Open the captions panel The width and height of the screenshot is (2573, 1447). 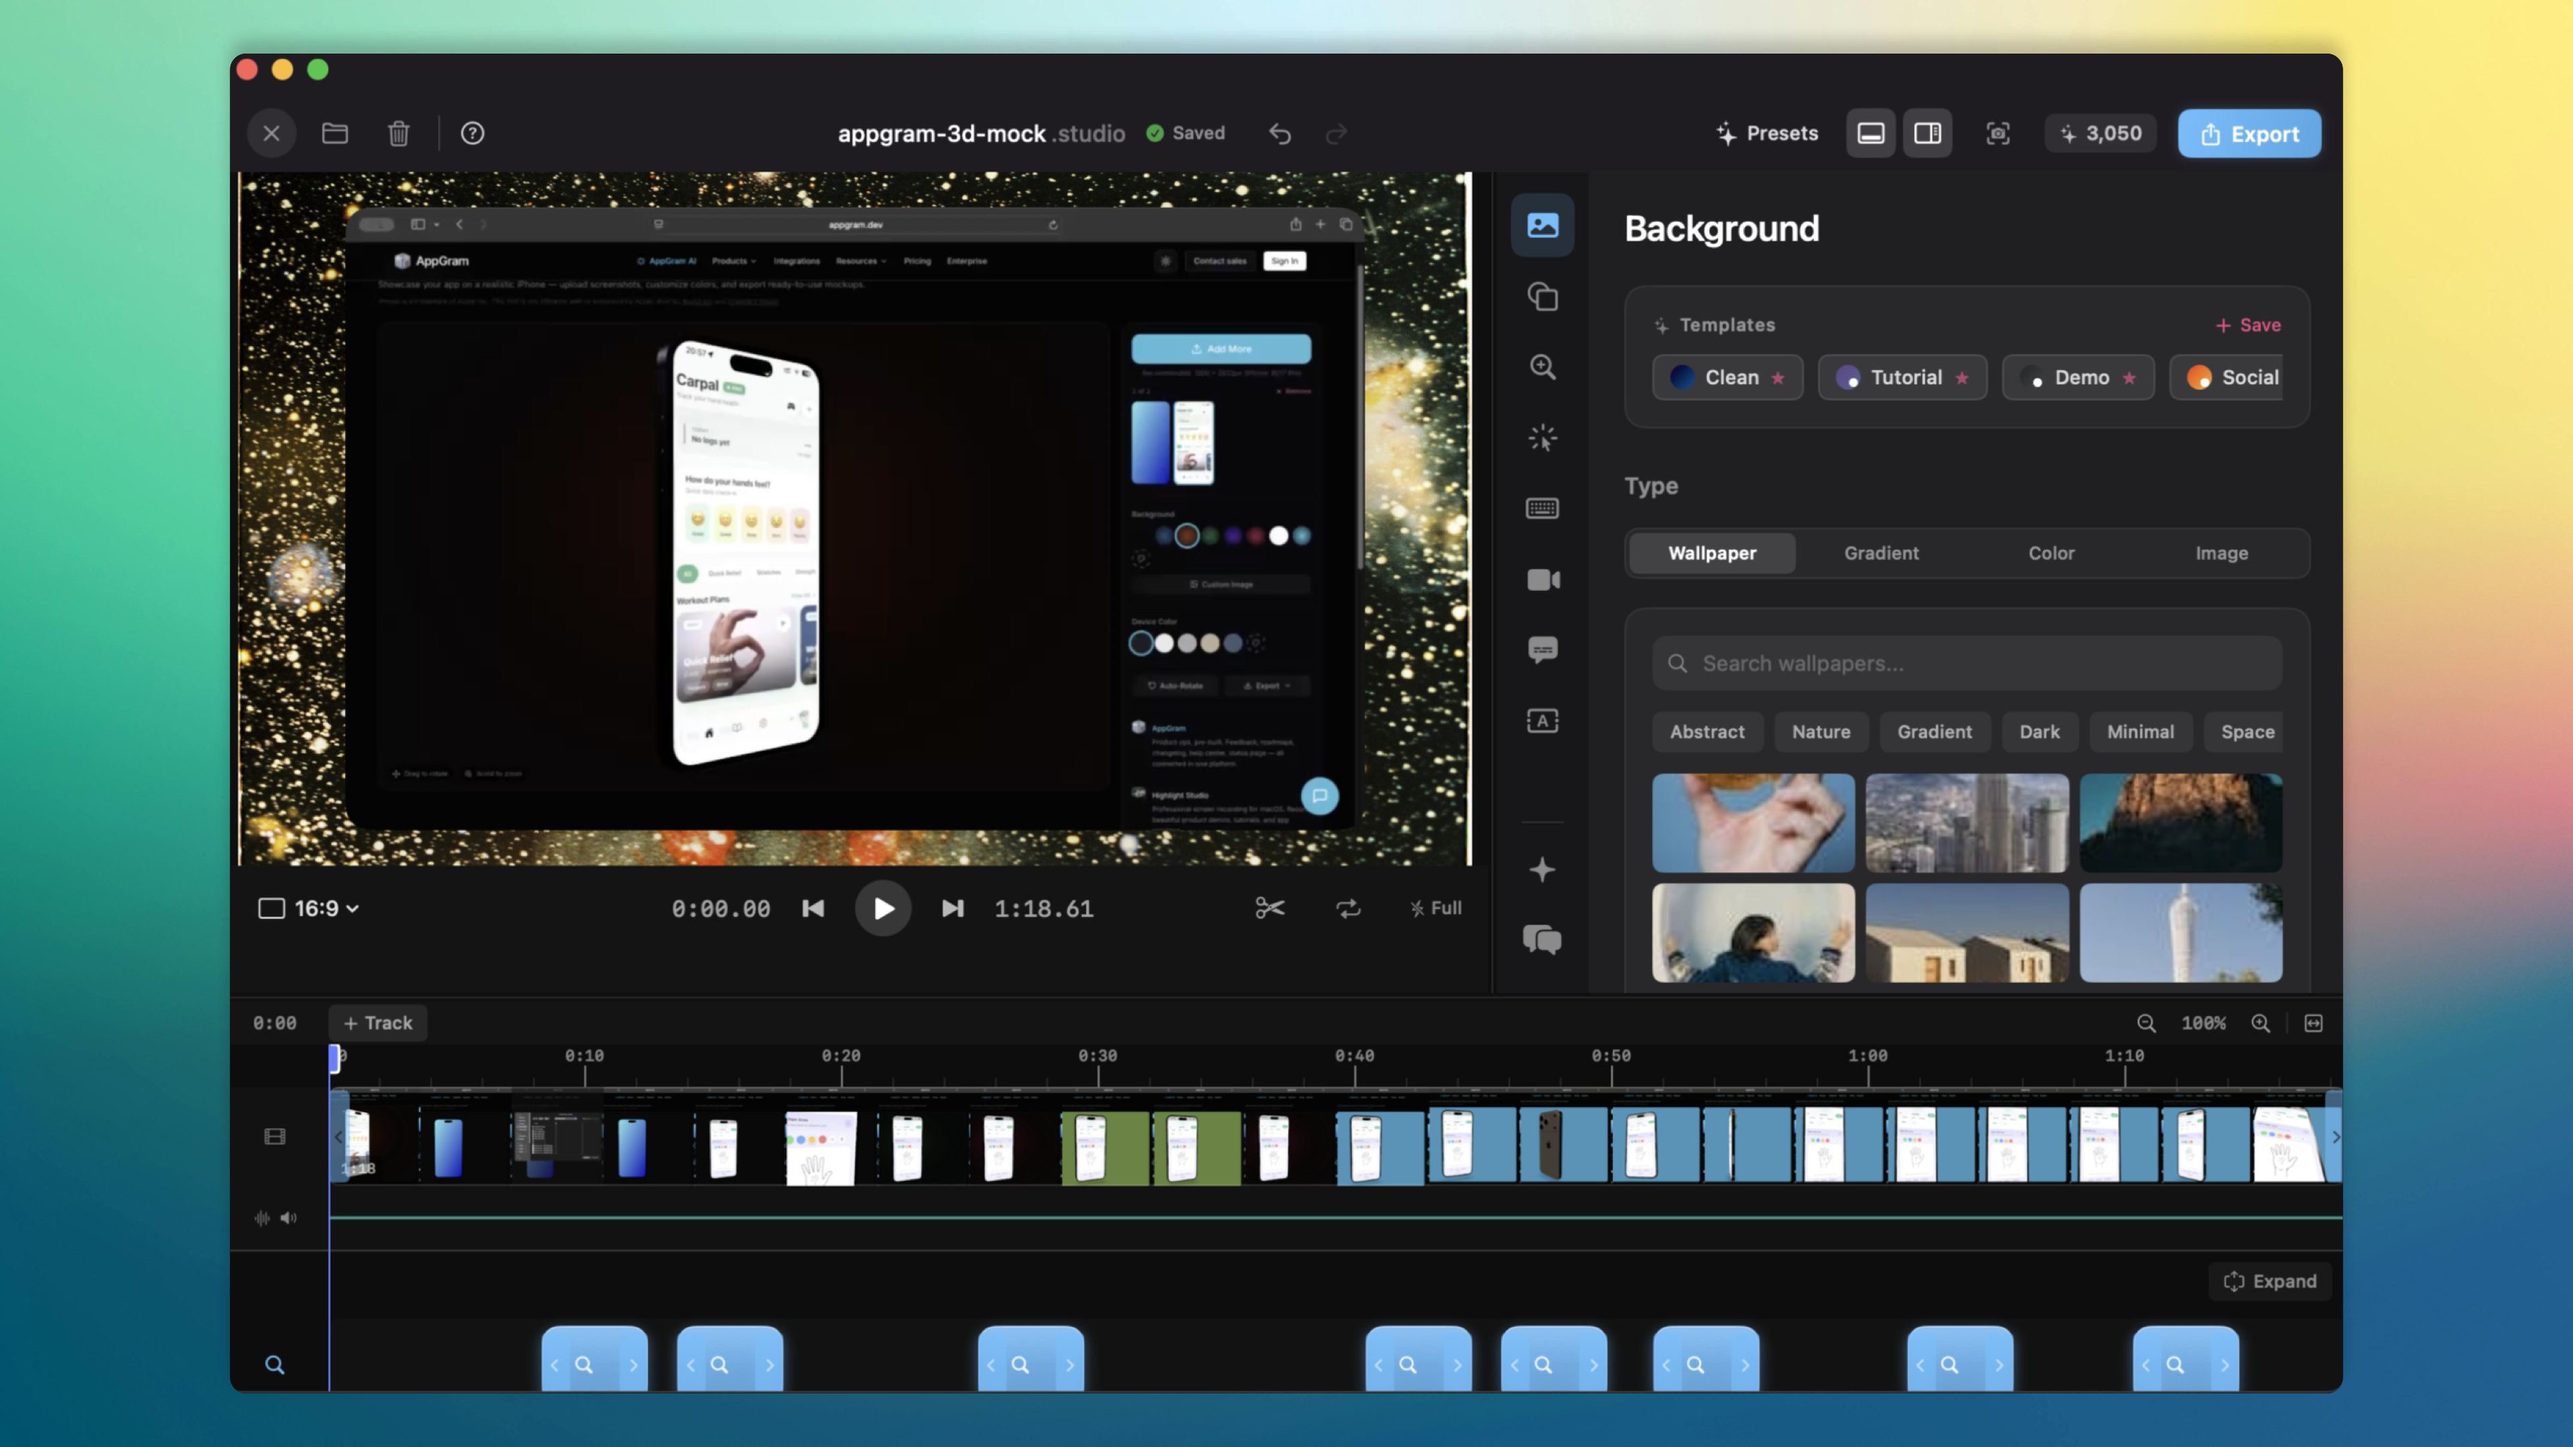tap(1542, 650)
